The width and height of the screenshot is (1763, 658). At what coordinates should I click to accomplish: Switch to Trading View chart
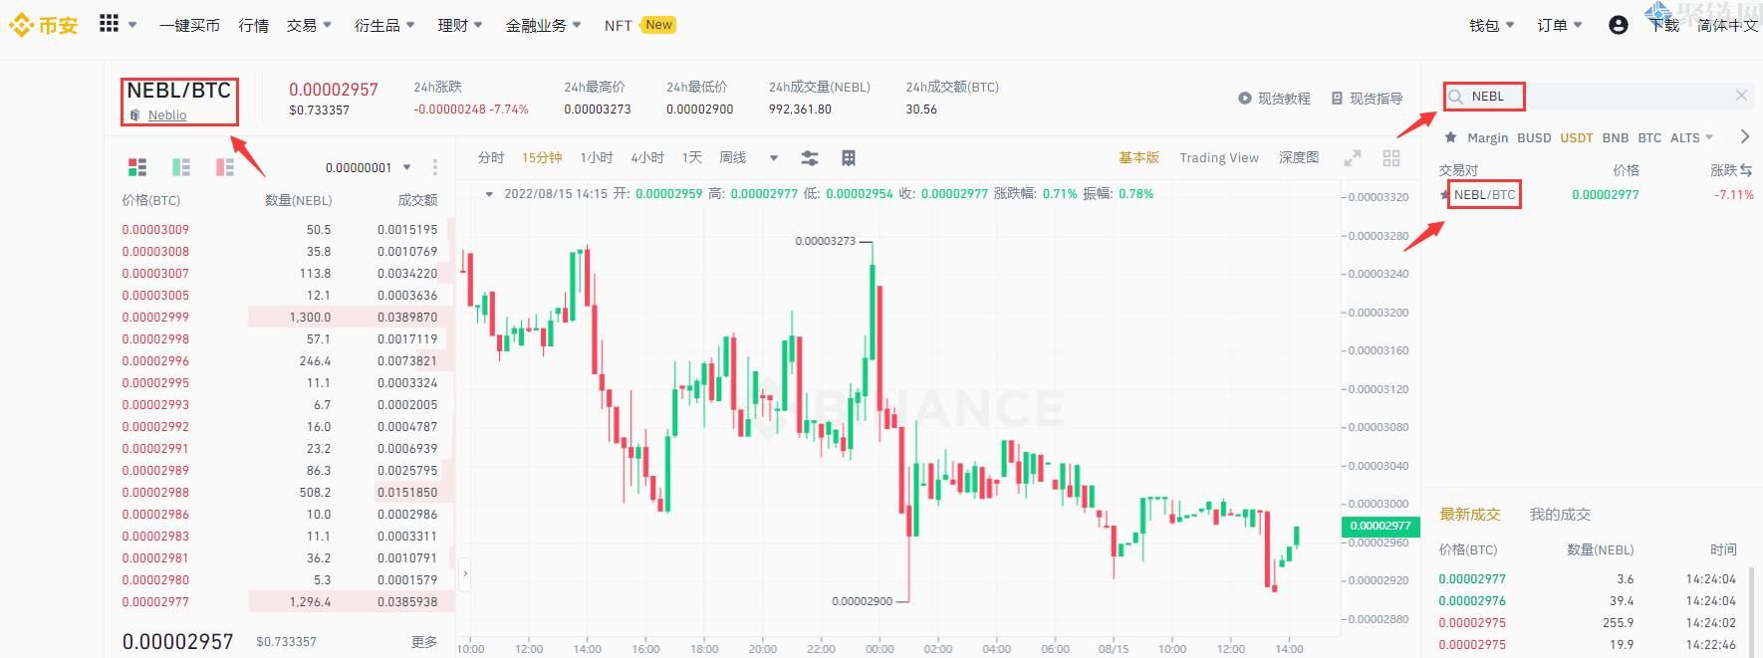(x=1219, y=157)
